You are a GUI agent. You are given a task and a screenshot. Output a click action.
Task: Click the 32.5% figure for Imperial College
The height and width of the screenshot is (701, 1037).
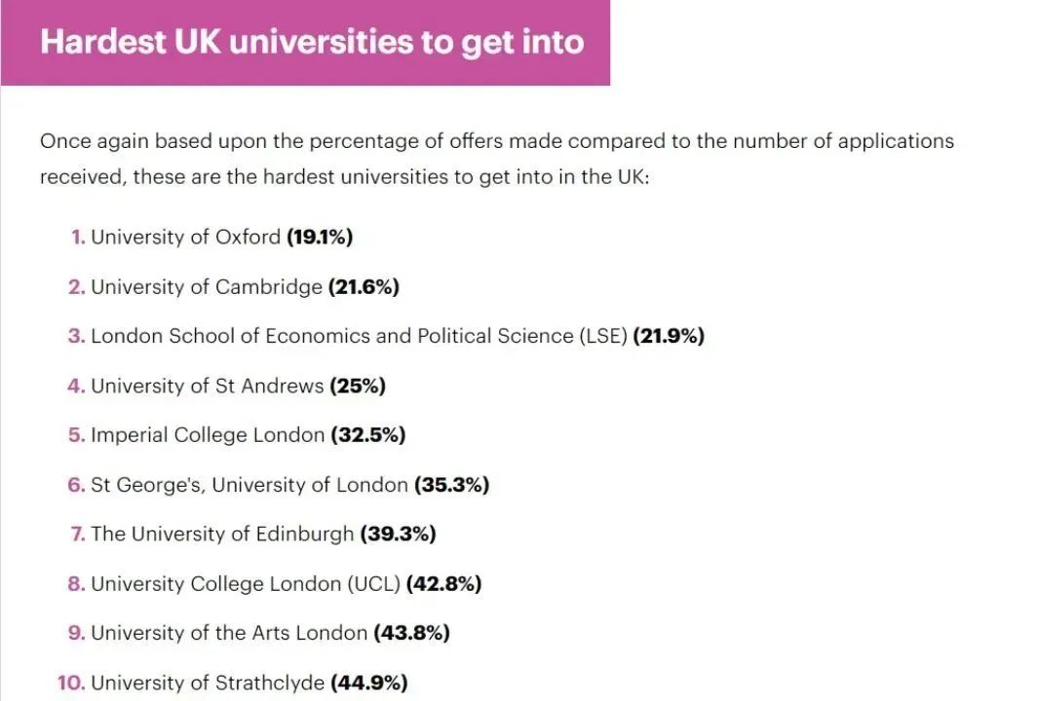[368, 435]
